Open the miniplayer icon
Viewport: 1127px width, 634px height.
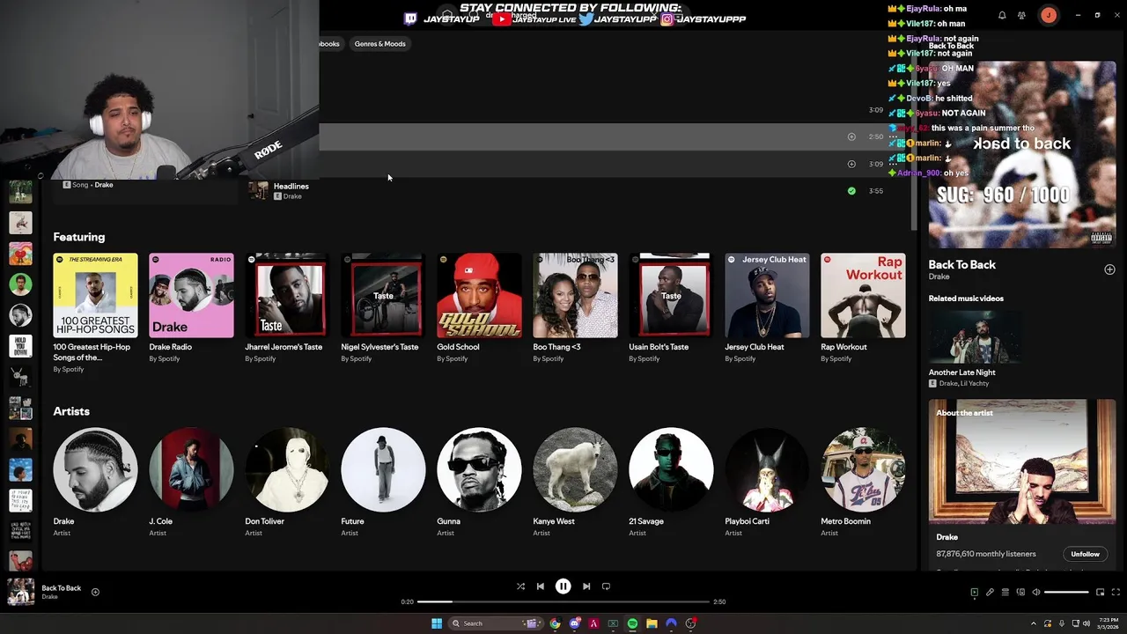1101,593
